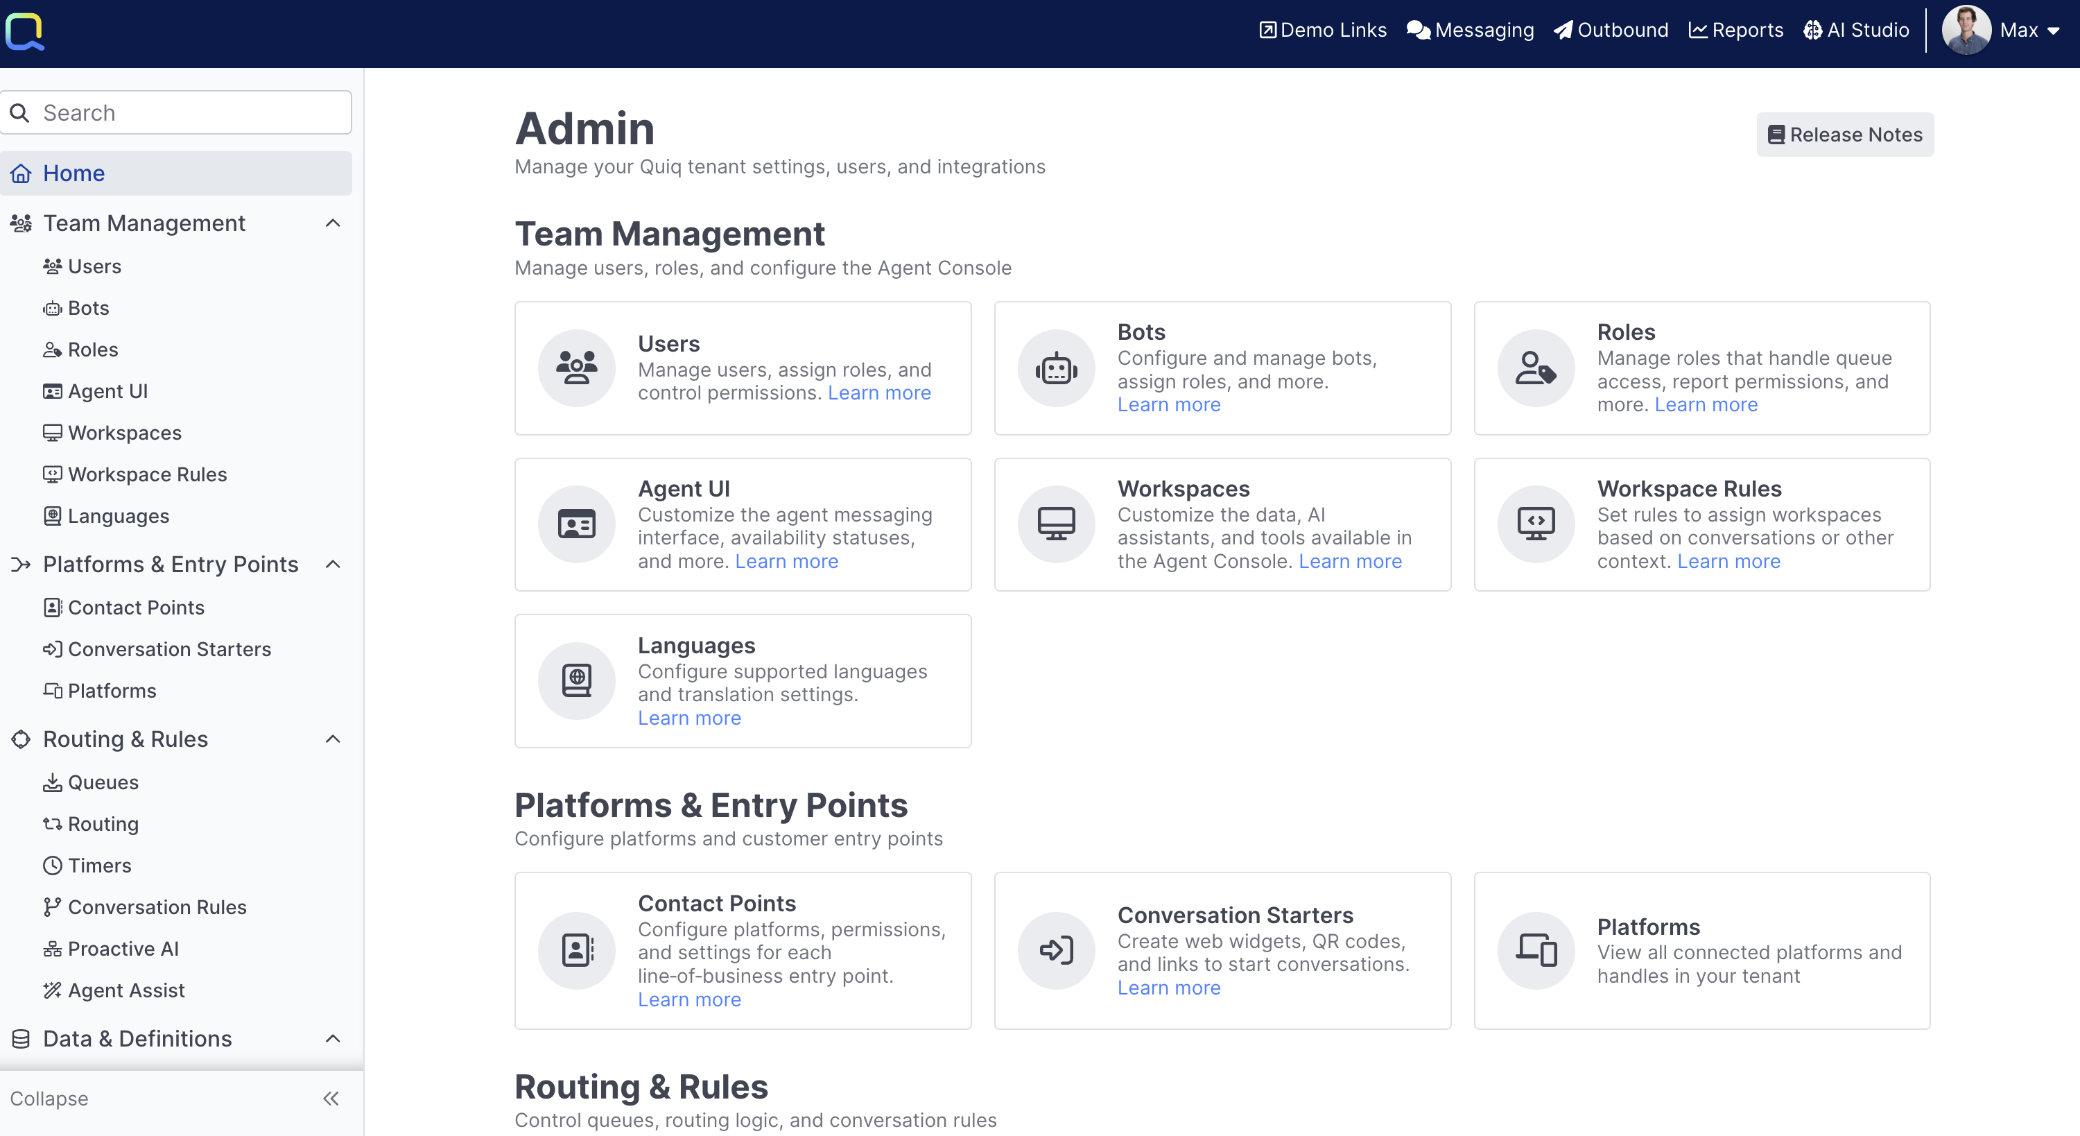This screenshot has height=1136, width=2080.
Task: Click the Agent UI ID card icon
Action: point(577,524)
